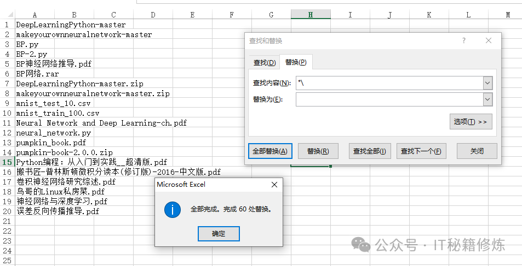This screenshot has width=522, height=266.
Task: Click the 替换(R) button
Action: [318, 151]
